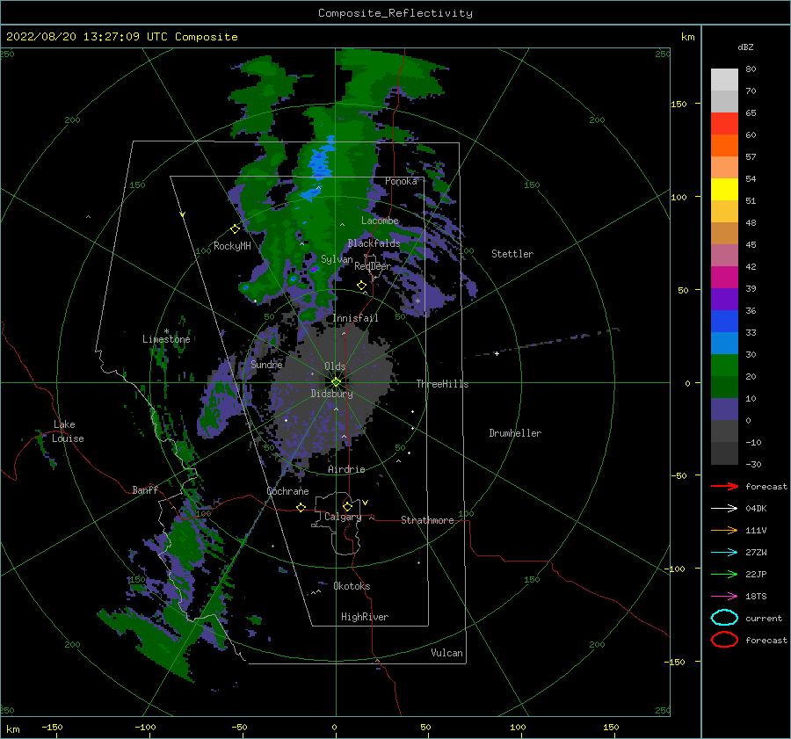Click the RockyMH label
791x739 pixels.
(232, 247)
